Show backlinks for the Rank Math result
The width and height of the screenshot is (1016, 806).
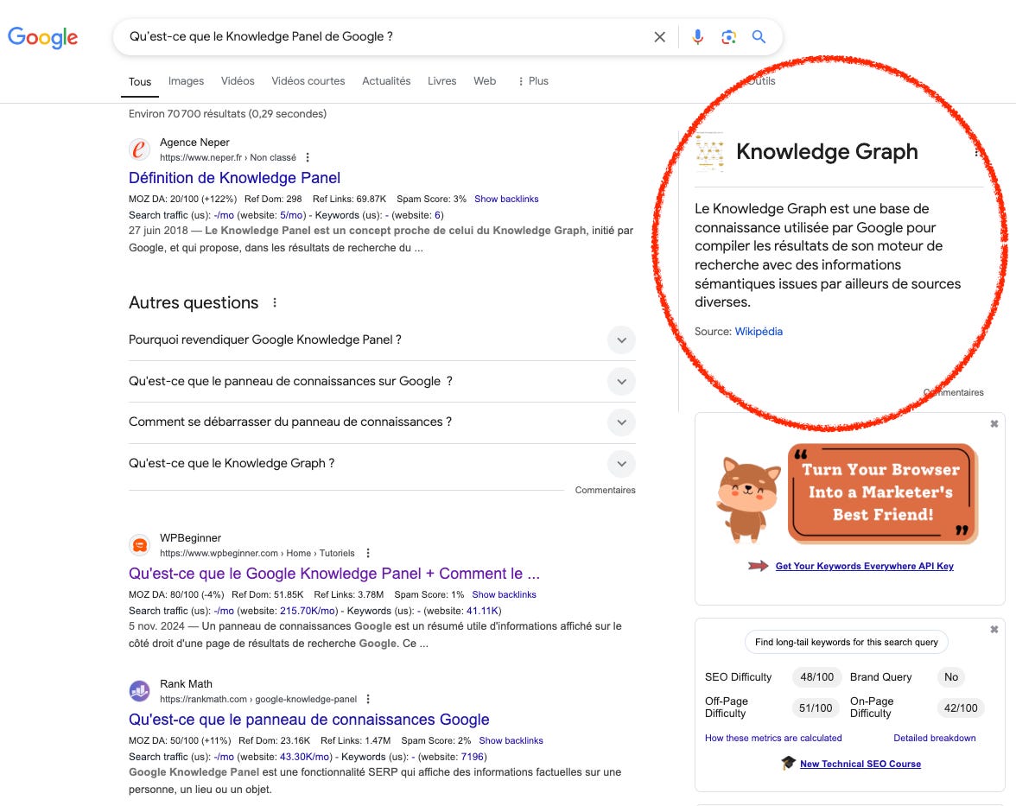(x=511, y=740)
